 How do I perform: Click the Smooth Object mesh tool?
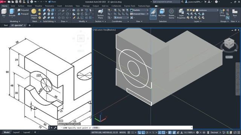(x=34, y=13)
